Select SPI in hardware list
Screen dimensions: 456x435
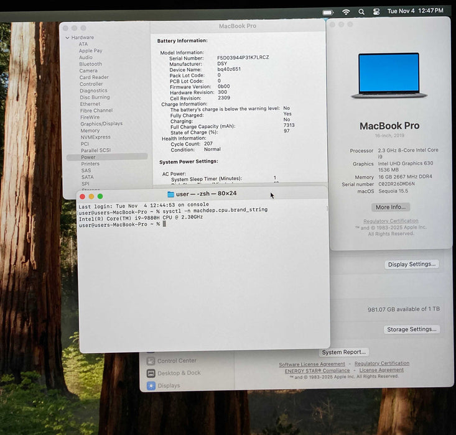[85, 184]
